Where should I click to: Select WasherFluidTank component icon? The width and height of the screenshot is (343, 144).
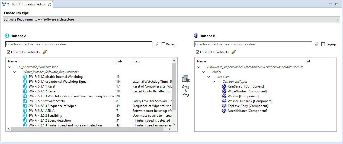click(224, 101)
